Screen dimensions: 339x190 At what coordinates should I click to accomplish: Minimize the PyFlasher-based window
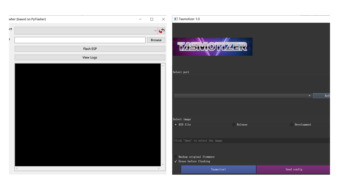click(140, 19)
